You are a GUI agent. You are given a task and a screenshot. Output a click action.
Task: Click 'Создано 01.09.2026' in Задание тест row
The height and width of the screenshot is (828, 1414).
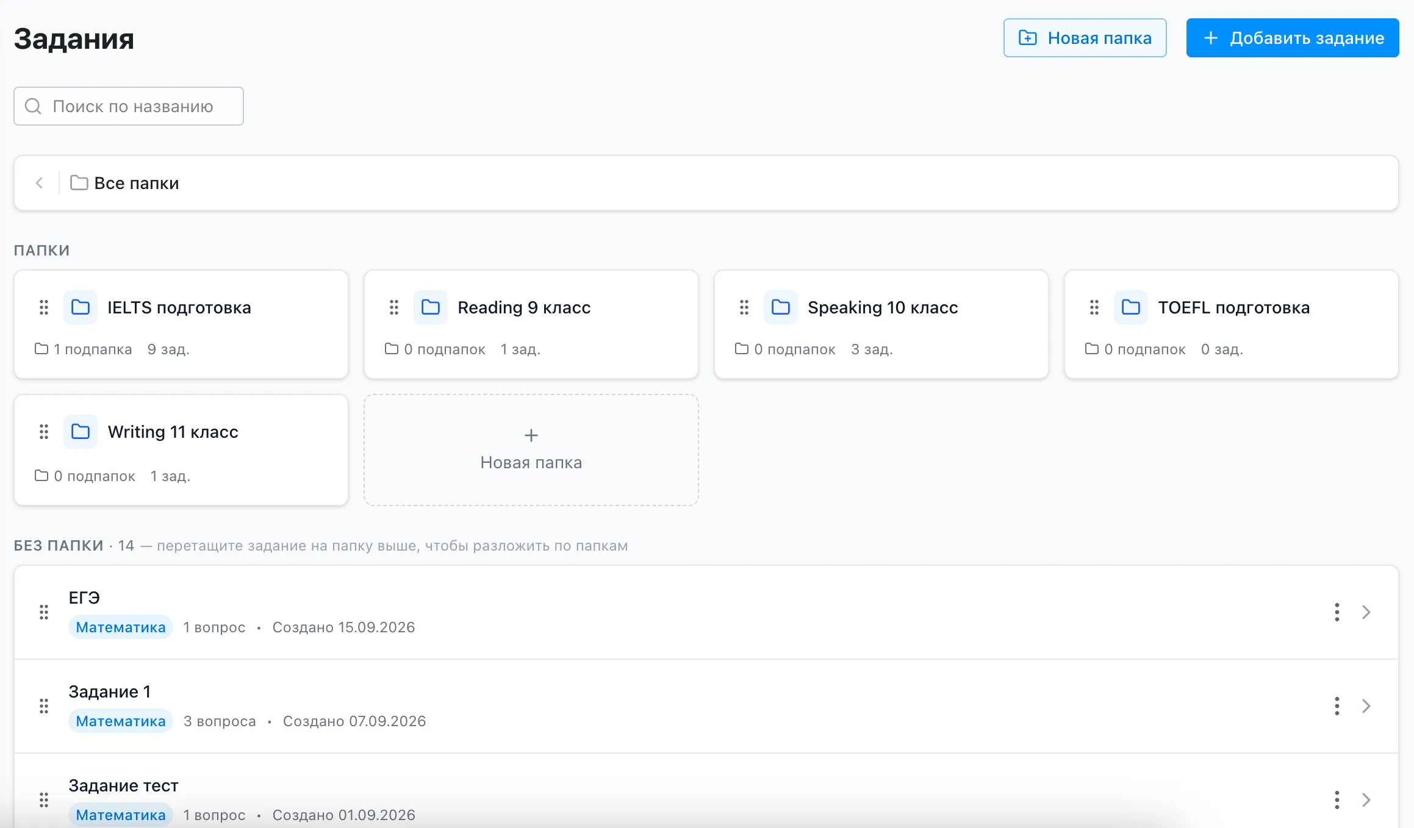(344, 815)
